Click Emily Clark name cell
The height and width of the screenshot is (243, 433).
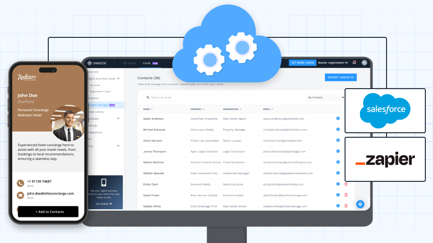point(151,184)
